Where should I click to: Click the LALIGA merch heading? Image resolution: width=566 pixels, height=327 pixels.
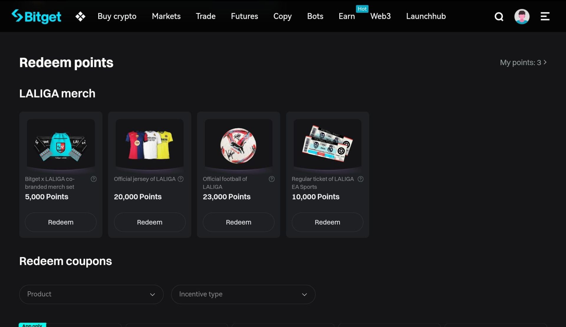click(x=57, y=93)
